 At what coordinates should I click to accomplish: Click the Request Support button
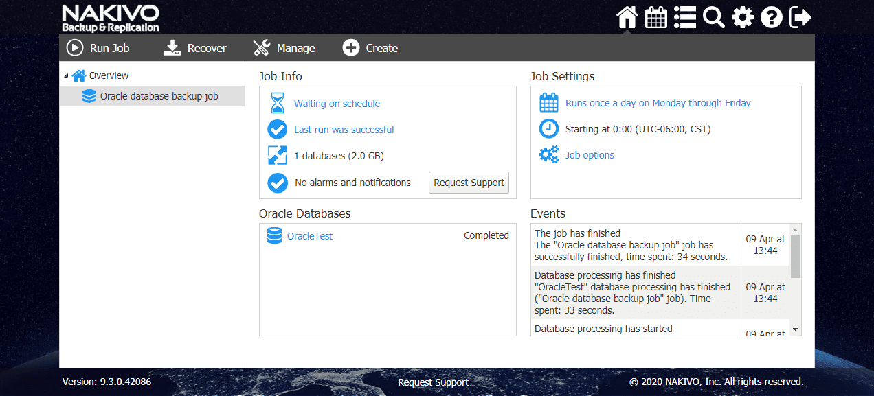click(x=469, y=183)
